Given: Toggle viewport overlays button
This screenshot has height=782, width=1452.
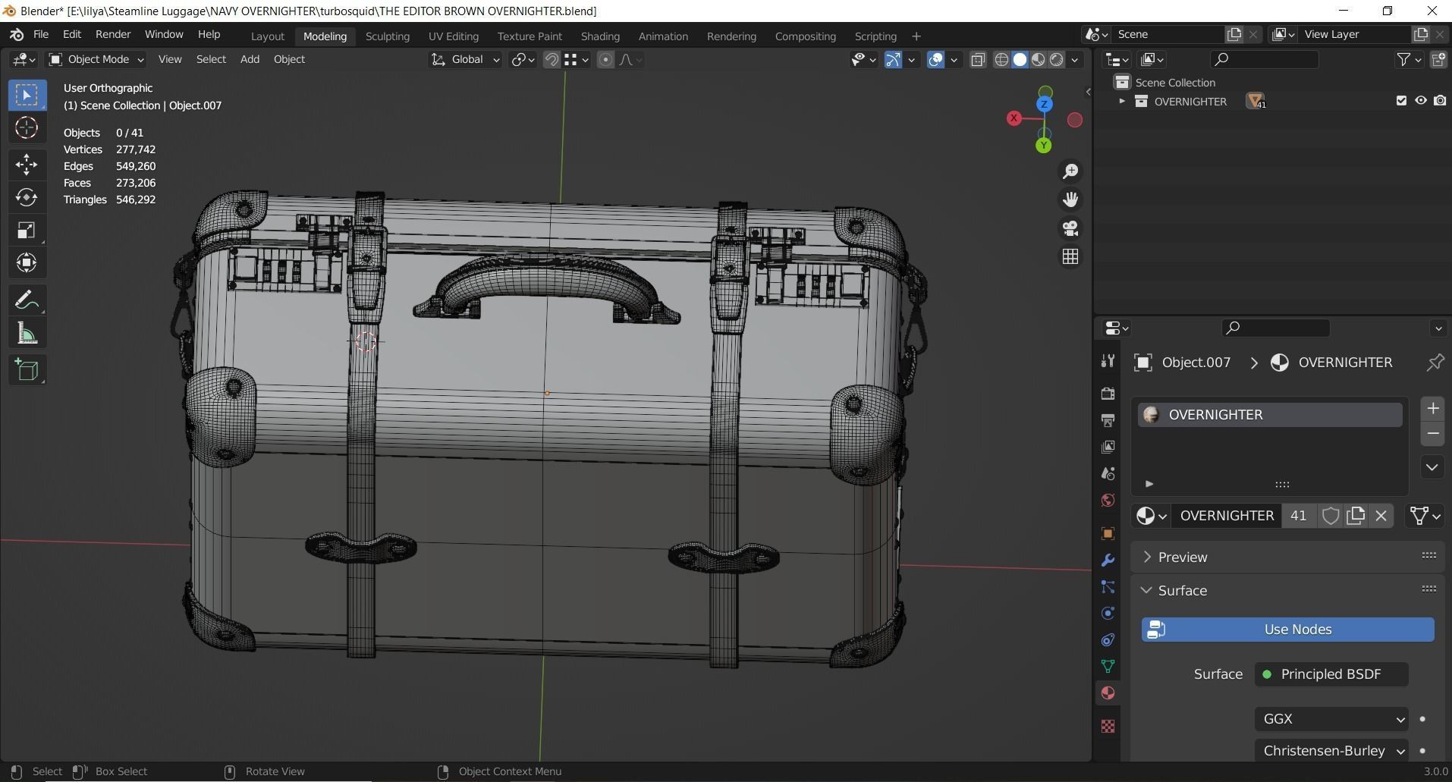Looking at the screenshot, I should tap(935, 59).
